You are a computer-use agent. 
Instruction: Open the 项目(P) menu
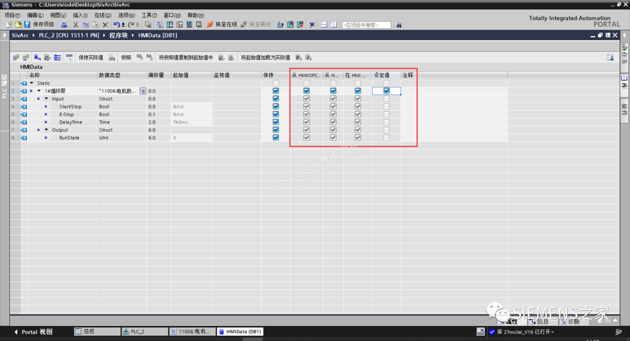click(12, 15)
